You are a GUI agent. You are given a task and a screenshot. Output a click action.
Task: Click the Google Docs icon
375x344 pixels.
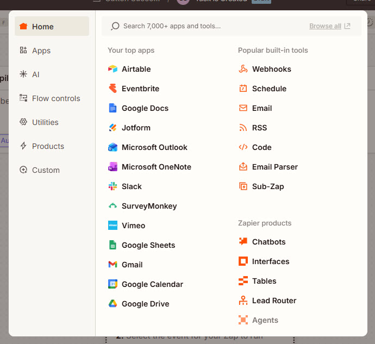112,108
